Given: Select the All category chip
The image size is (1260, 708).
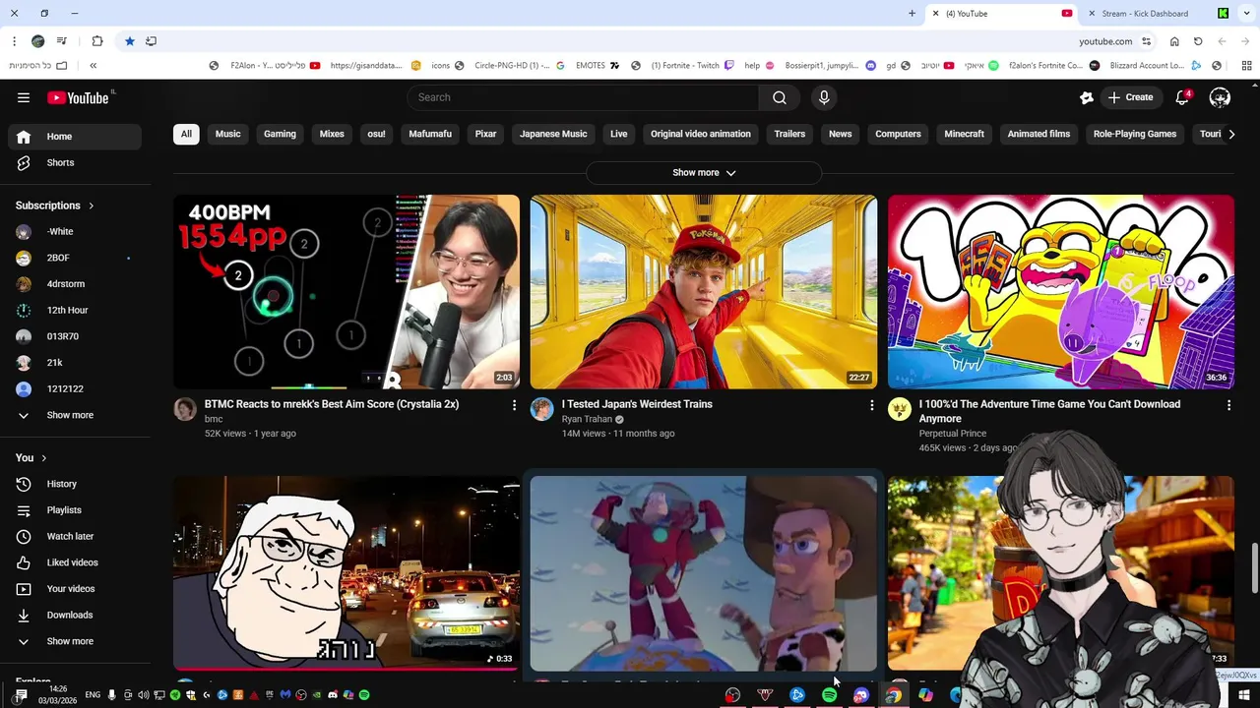Looking at the screenshot, I should pos(186,134).
